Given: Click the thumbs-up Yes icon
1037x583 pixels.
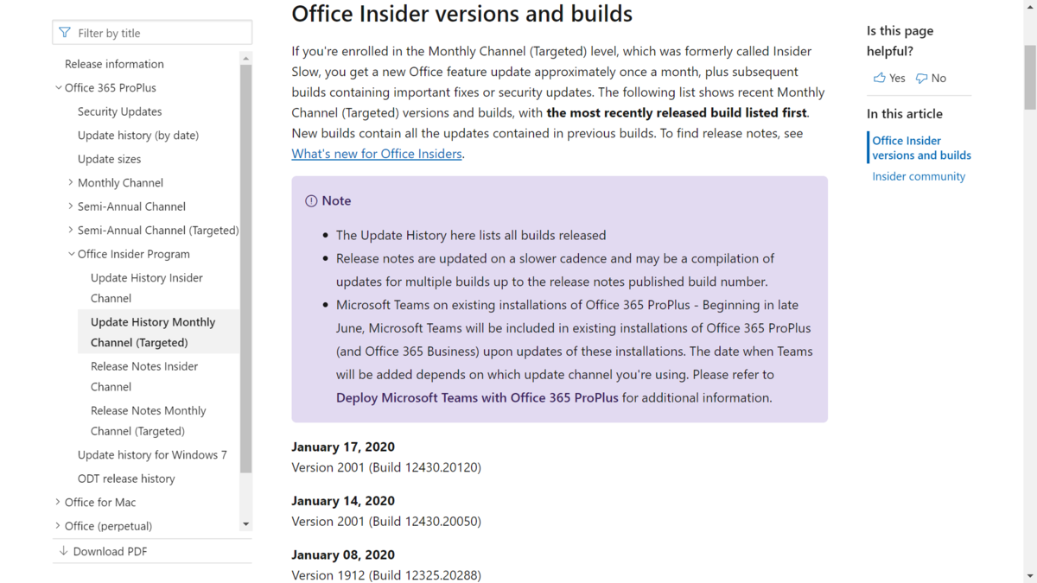Looking at the screenshot, I should point(880,78).
